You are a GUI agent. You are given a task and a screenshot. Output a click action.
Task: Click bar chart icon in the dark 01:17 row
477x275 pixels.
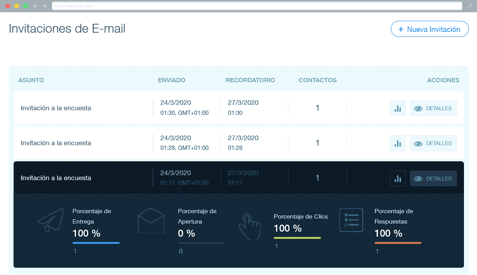pyautogui.click(x=398, y=179)
